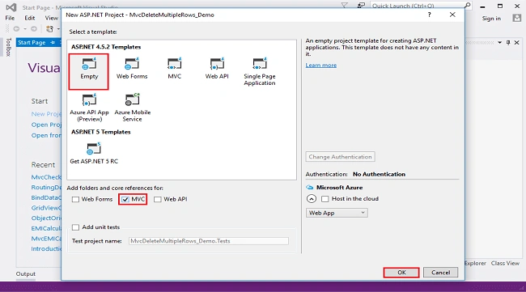Close the New ASP.NET Project dialog
Viewport: 526px width, 292px height.
pos(452,15)
